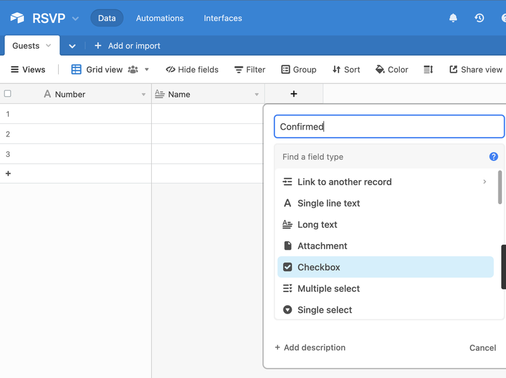The image size is (506, 378).
Task: Click the field type list scrollbar
Action: point(500,187)
